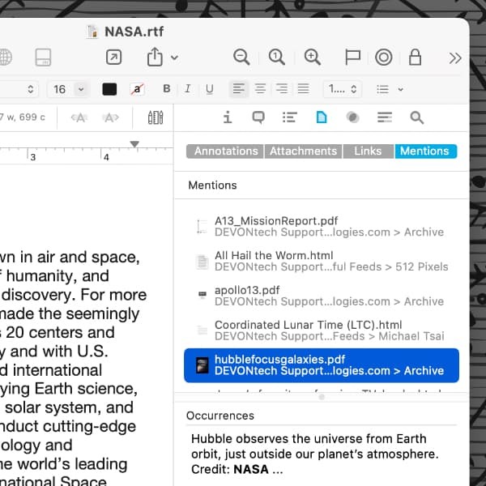Open the black text color swatch
This screenshot has height=486, width=486.
tap(109, 89)
